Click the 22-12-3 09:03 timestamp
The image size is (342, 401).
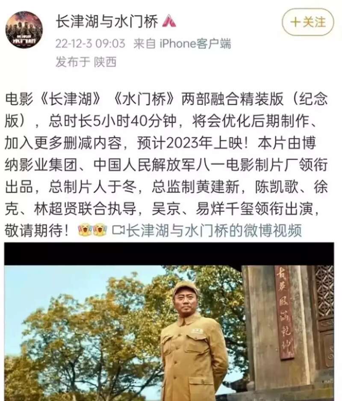[x=90, y=44]
